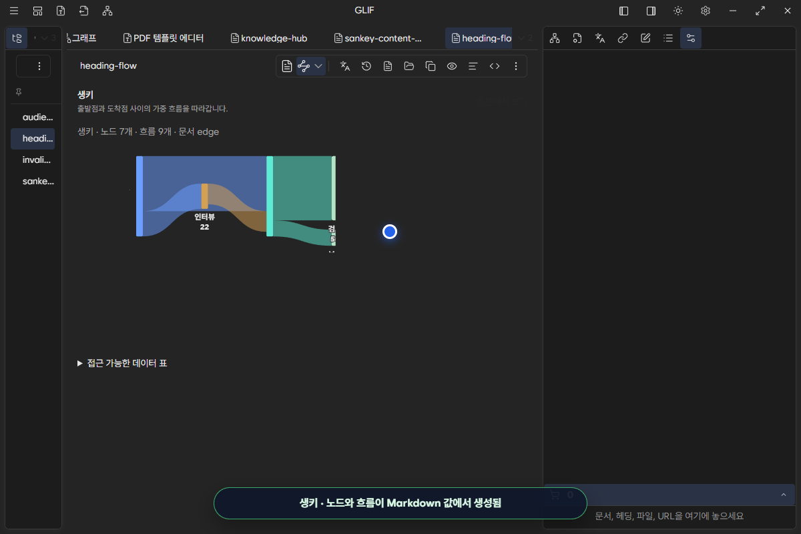Open the outline list icon in right panel
Screen dimensions: 801x534
(x=668, y=38)
